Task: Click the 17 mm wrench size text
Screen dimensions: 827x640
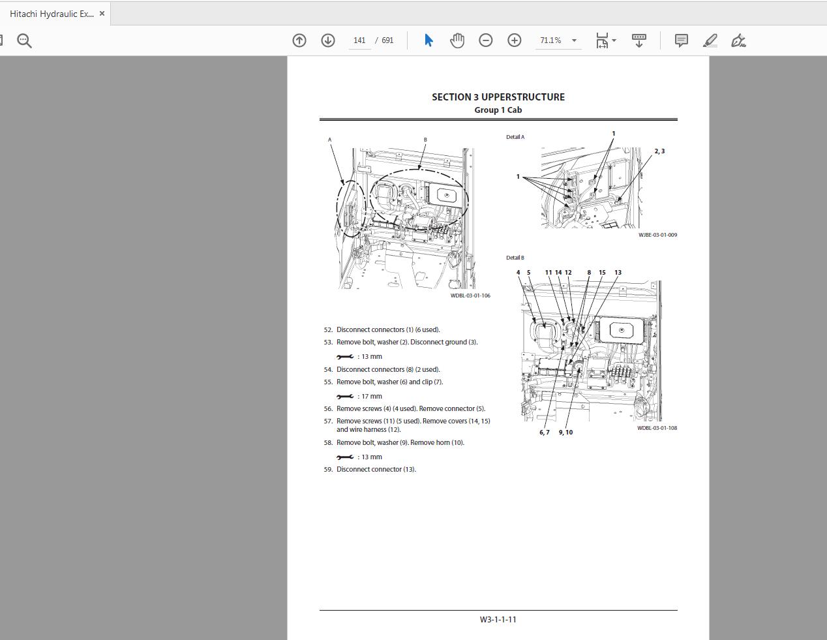Action: coord(372,397)
